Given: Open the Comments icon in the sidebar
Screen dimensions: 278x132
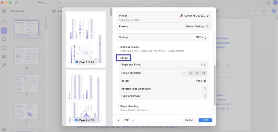Looking at the screenshot, I should (4, 48).
